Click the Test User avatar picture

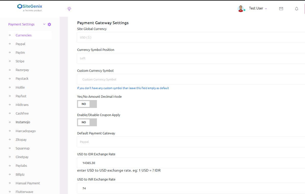point(241,9)
